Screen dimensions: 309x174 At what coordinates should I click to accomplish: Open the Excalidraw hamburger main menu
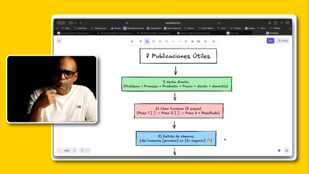coord(59,41)
